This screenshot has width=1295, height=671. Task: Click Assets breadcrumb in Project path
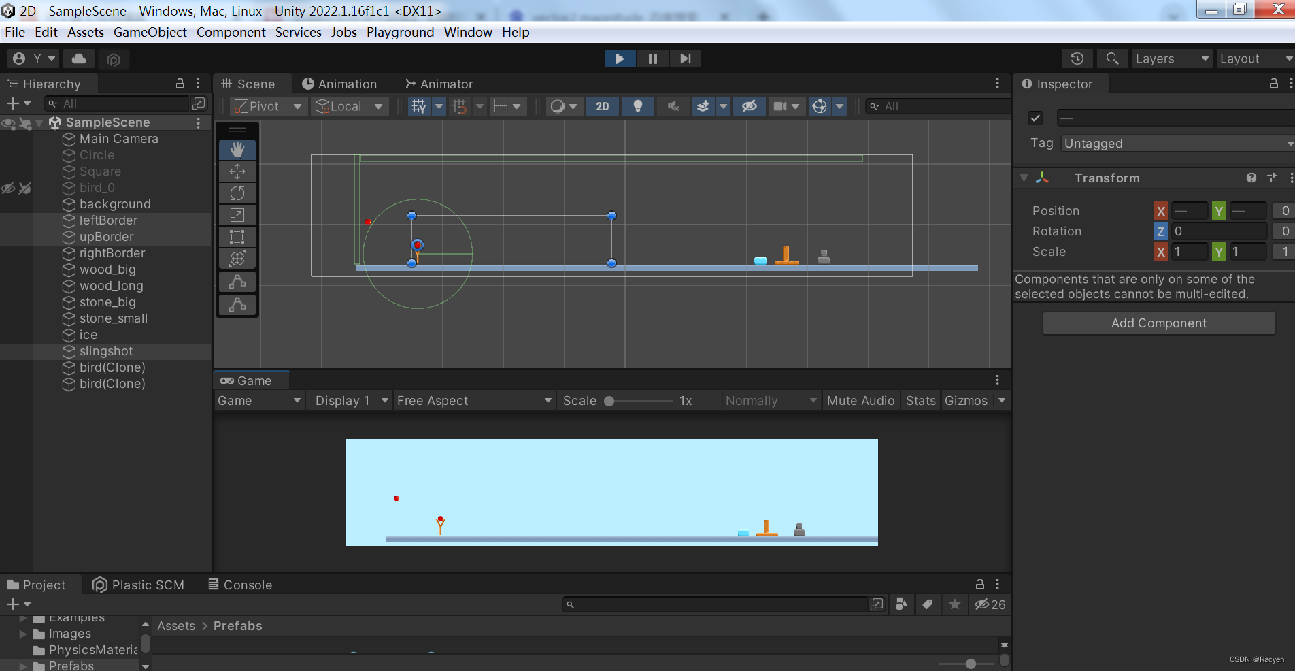pos(176,626)
